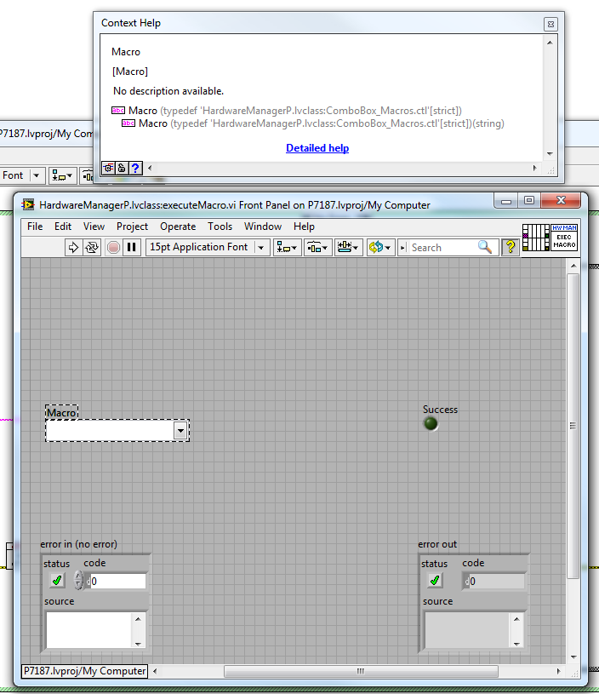Screen dimensions: 599x694
Task: Open the Reorder tool
Action: tap(379, 247)
